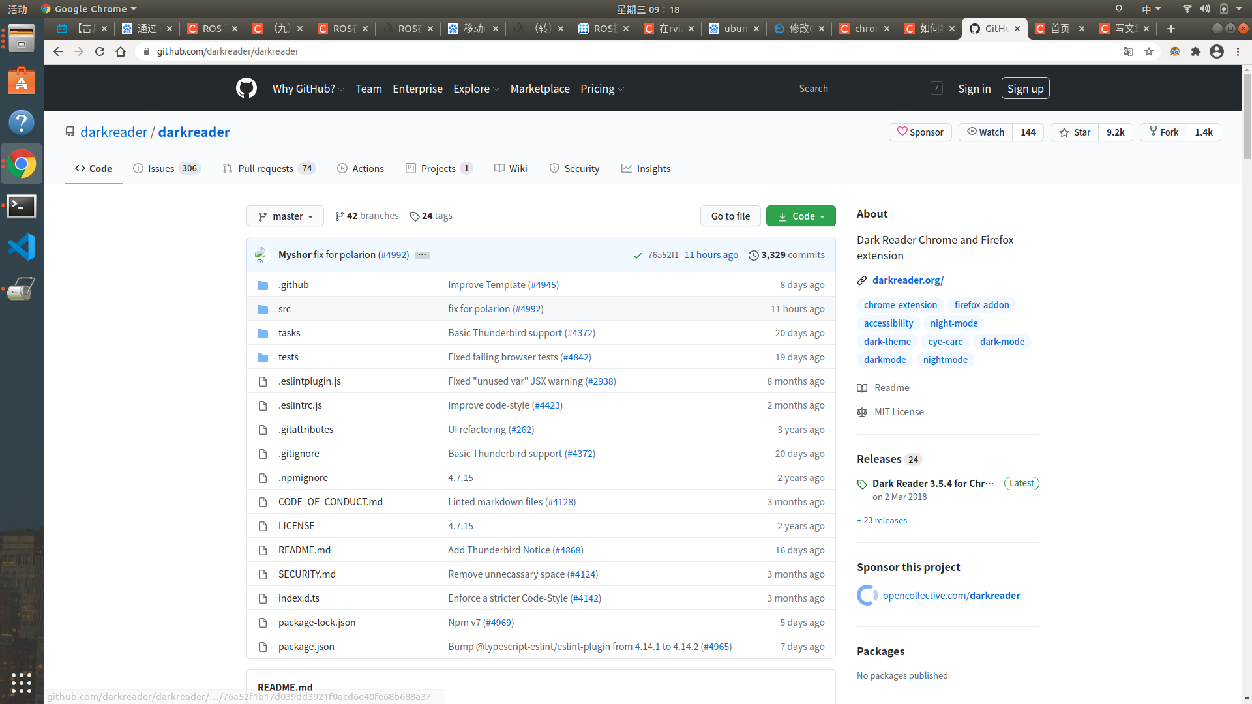Open the src folder
This screenshot has height=704, width=1252.
tap(284, 309)
